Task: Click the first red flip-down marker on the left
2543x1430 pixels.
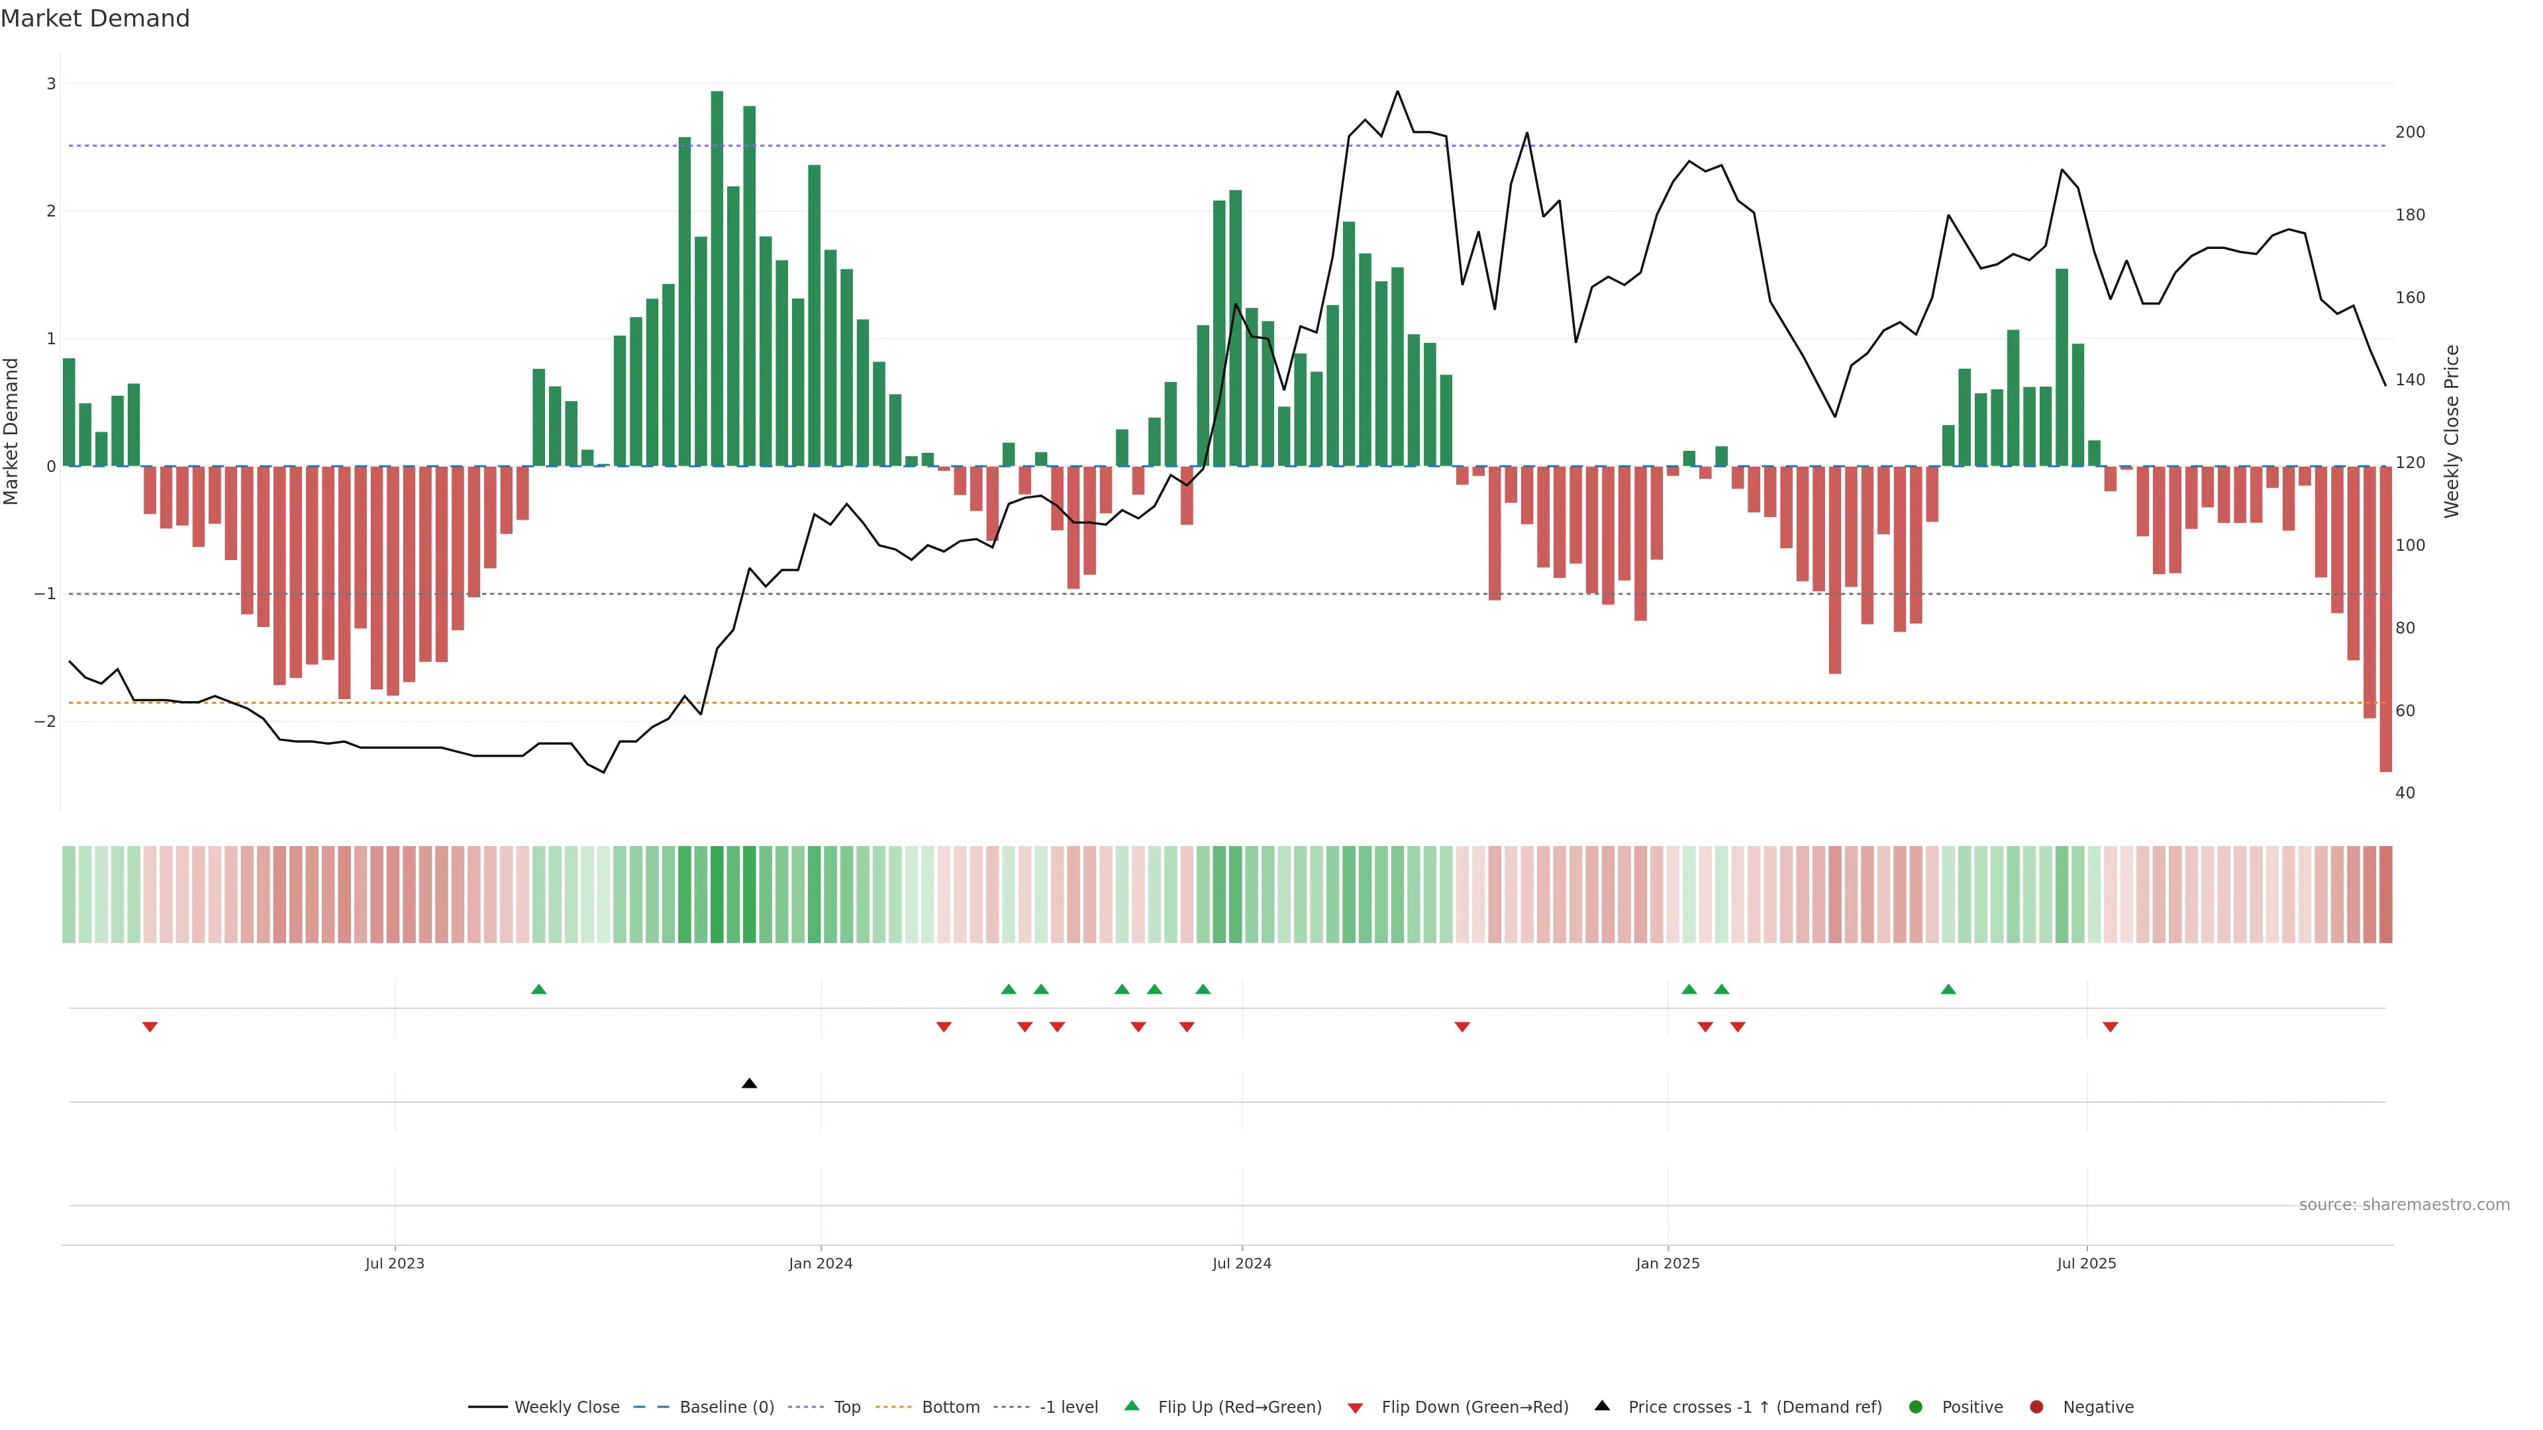Action: 150,1027
